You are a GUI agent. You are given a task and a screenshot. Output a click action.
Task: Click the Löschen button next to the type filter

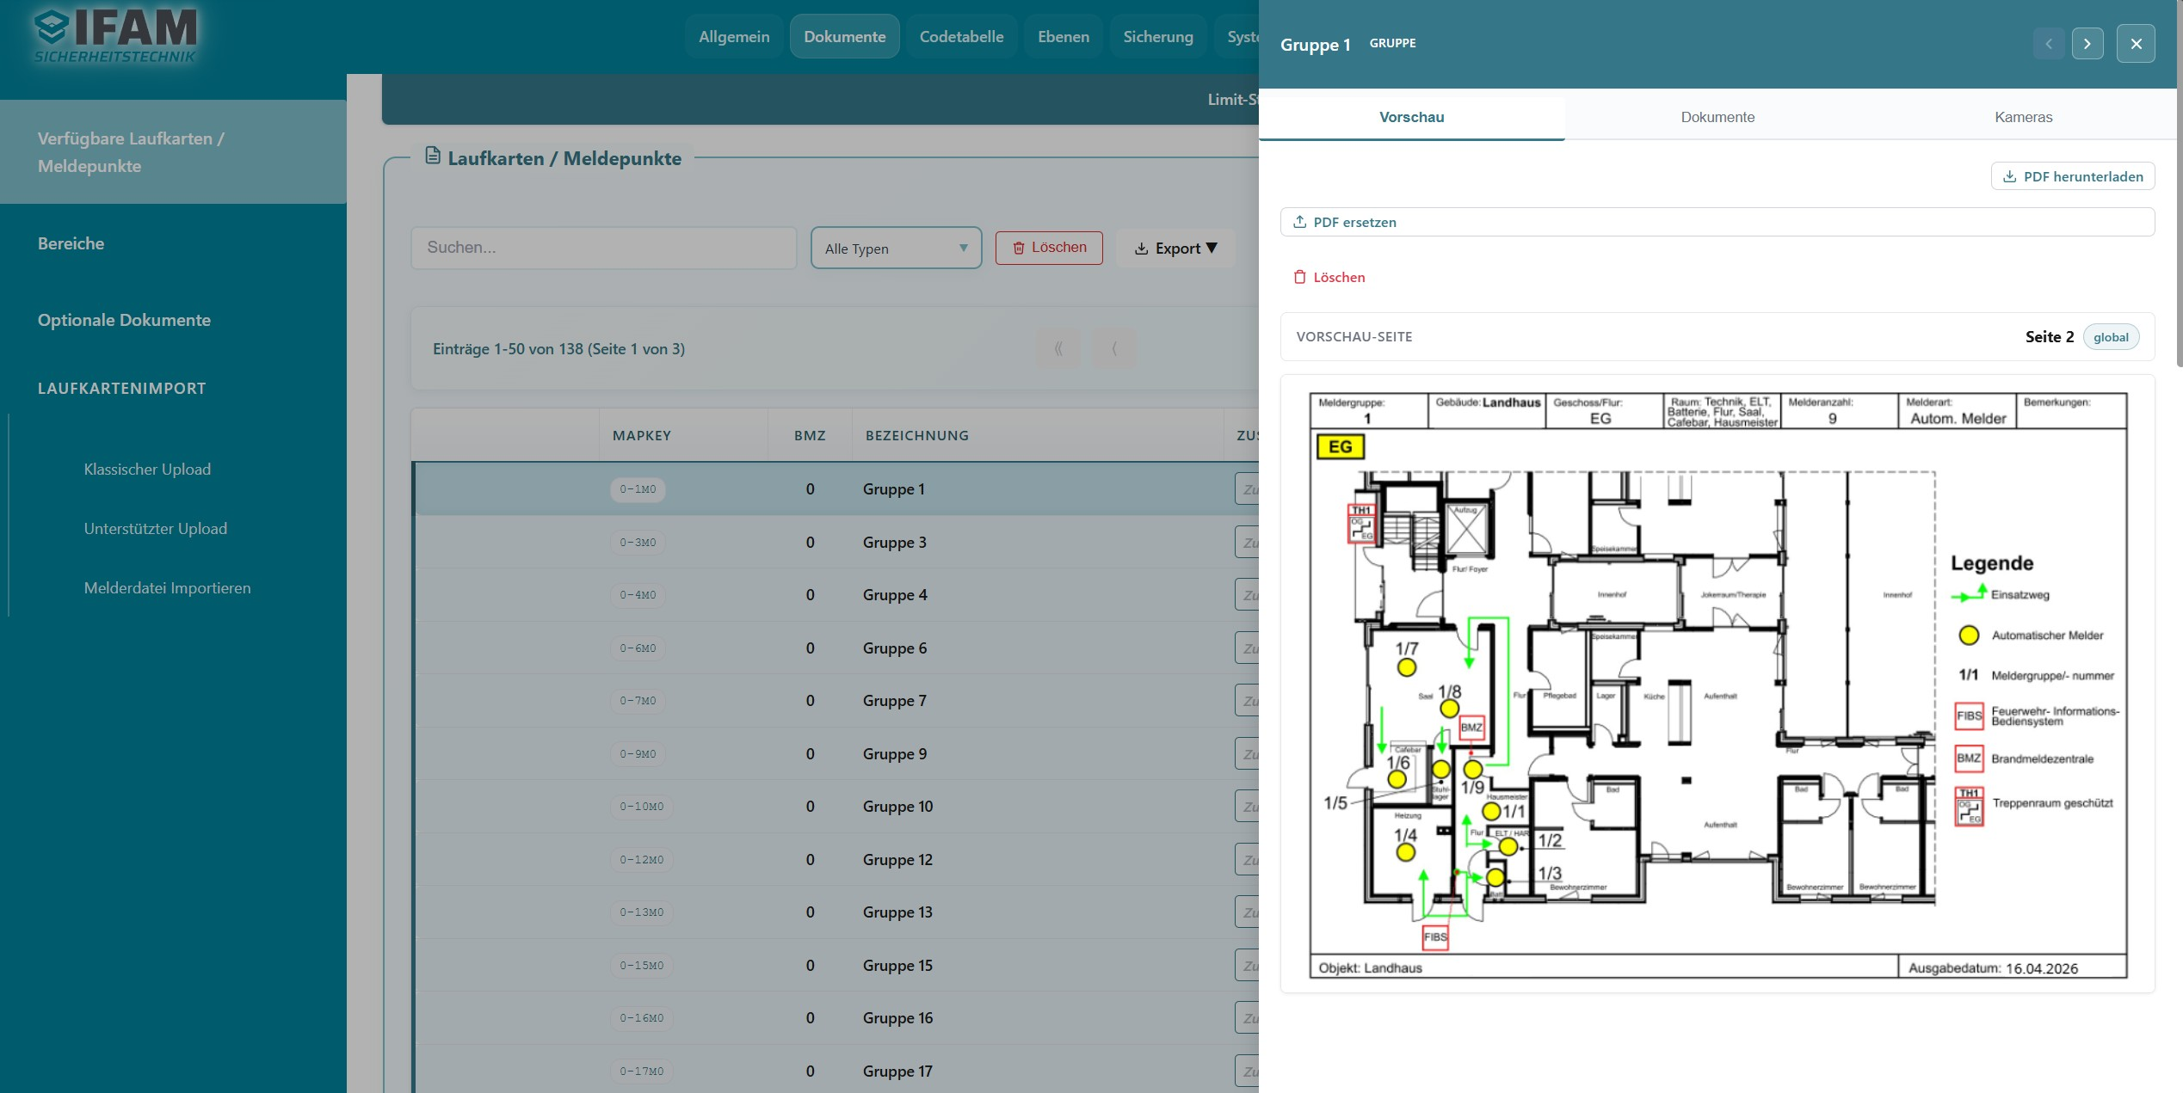click(x=1049, y=248)
